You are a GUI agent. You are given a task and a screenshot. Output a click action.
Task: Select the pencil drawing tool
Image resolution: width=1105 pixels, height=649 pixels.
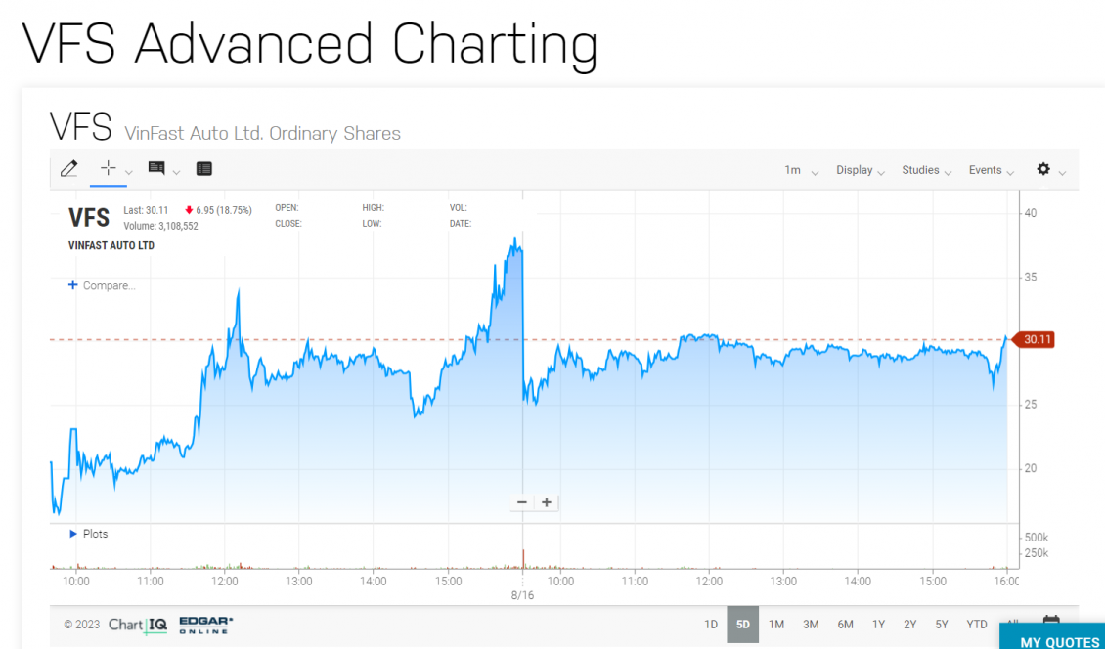click(x=68, y=169)
